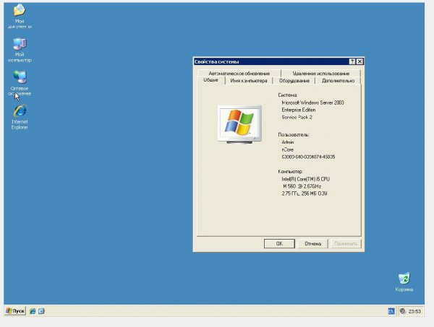Click the Применить button
The image size is (434, 327).
pos(346,243)
